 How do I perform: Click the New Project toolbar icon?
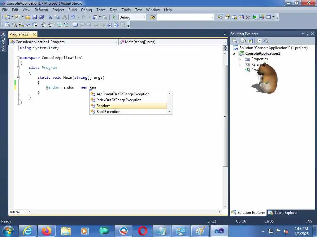[7, 17]
